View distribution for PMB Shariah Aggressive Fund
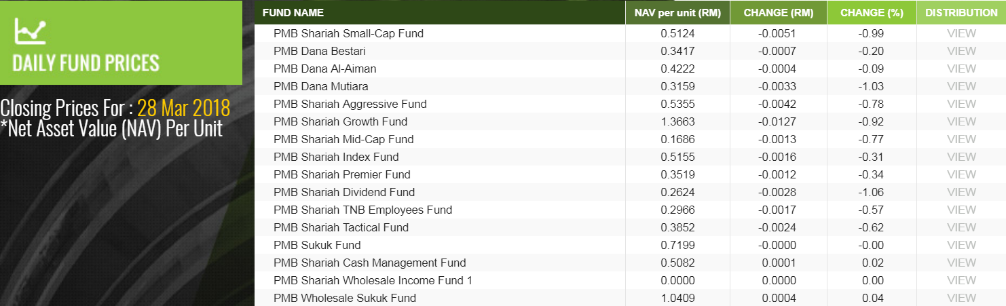Screen dimensions: 1006x306 coord(961,104)
